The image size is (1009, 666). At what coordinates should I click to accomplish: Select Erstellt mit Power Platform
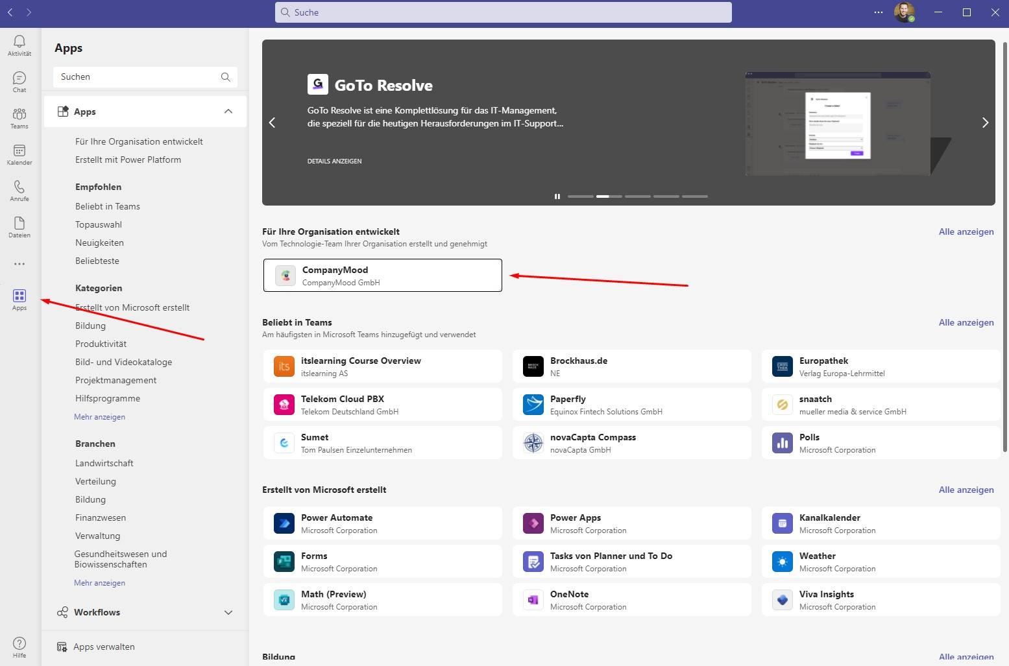click(x=128, y=160)
